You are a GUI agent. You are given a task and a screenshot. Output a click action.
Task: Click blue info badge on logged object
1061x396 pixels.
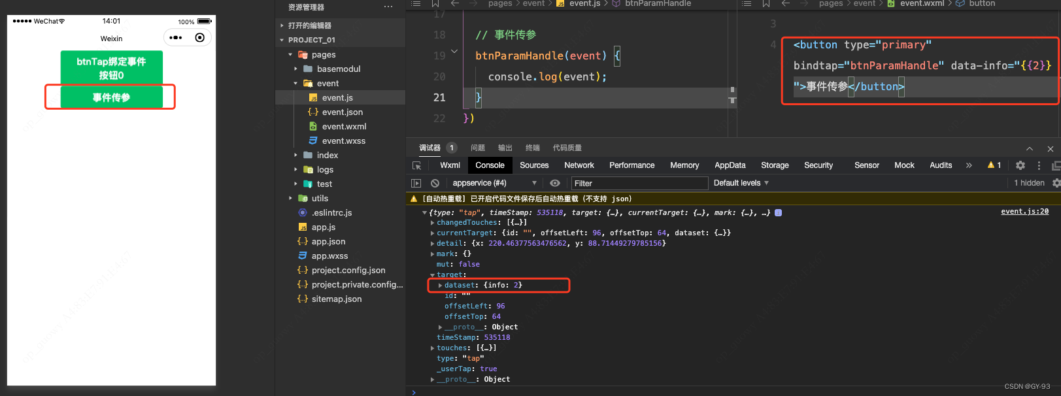[778, 212]
